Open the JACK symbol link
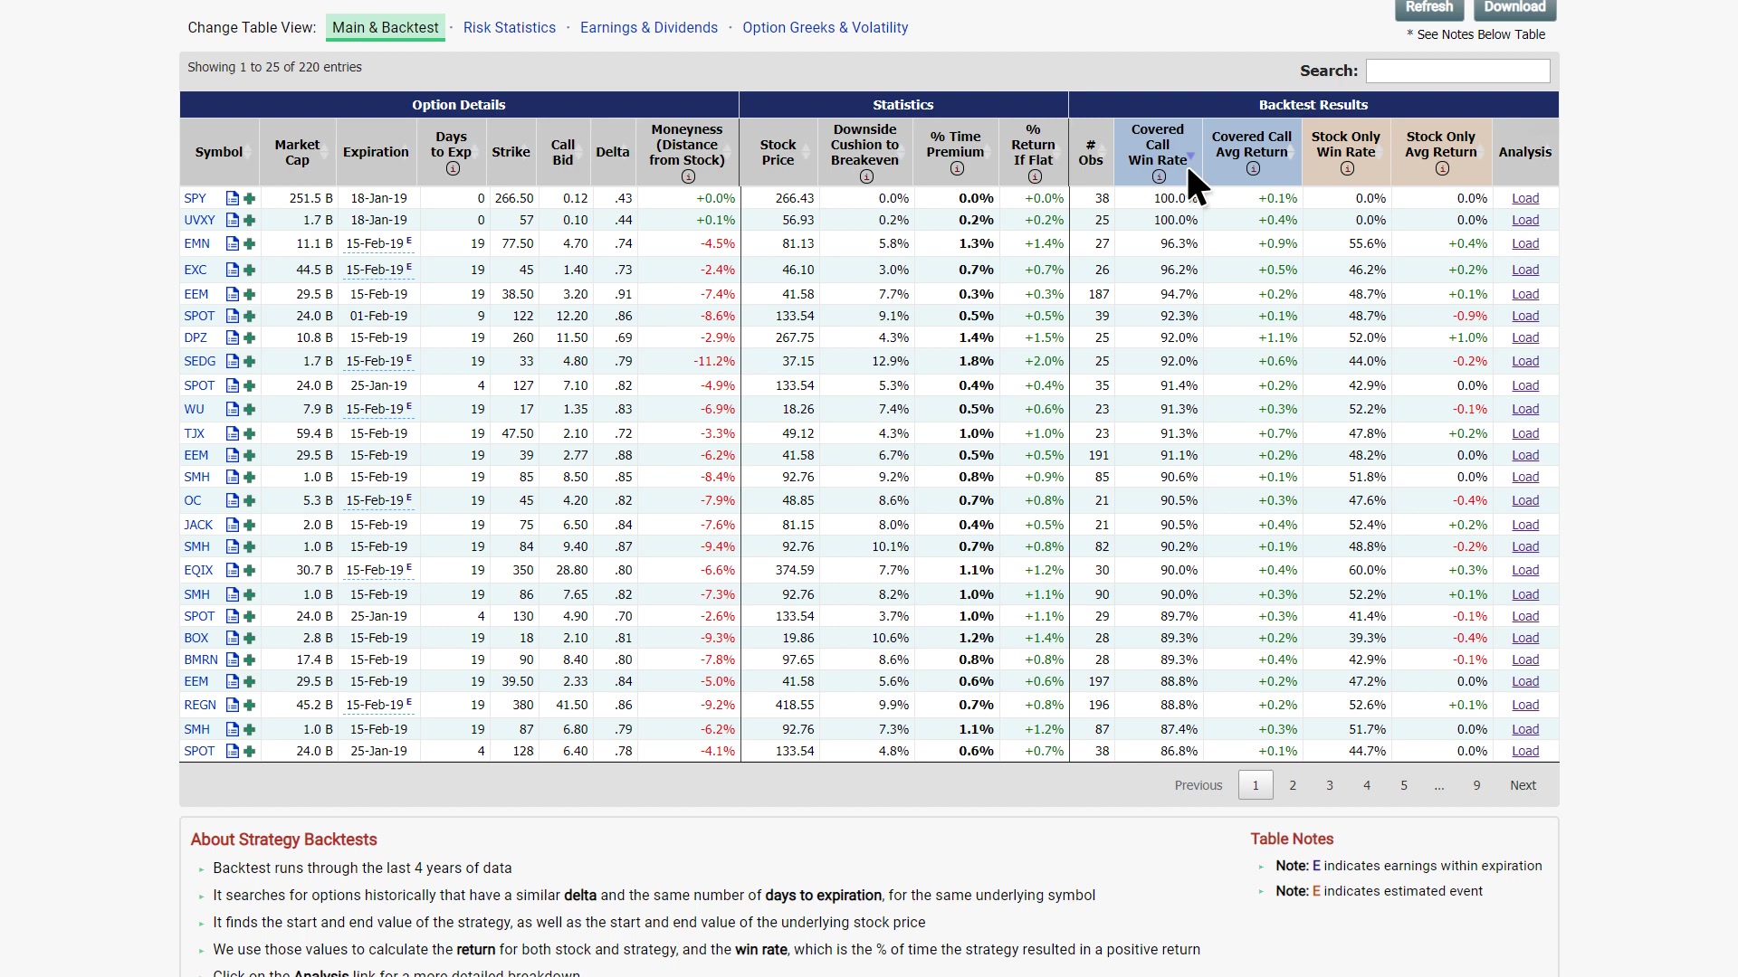Screen dimensions: 1738x977 198,525
